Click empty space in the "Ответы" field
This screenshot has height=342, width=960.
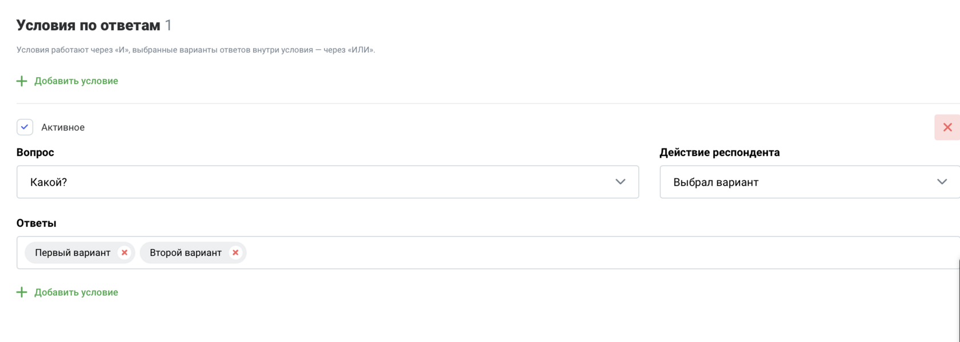click(571, 252)
